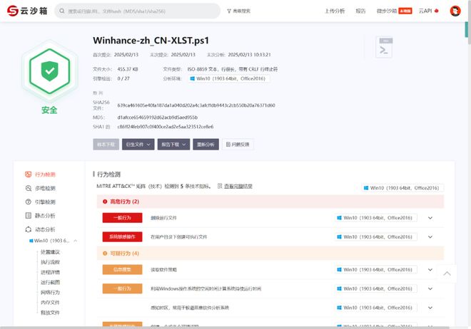
Task: Click the 问题反馈 button
Action: [x=238, y=145]
